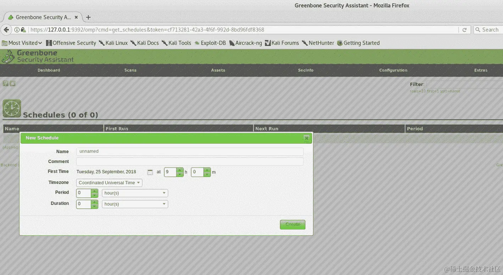503x275 pixels.
Task: Open the Scans menu
Action: point(130,70)
